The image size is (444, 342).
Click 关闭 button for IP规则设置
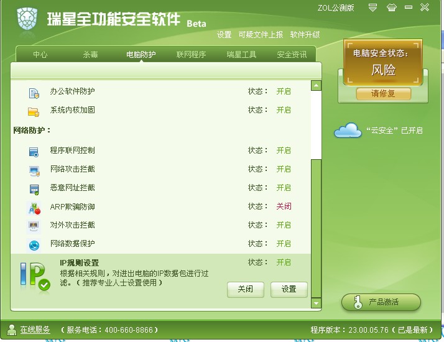coord(246,289)
